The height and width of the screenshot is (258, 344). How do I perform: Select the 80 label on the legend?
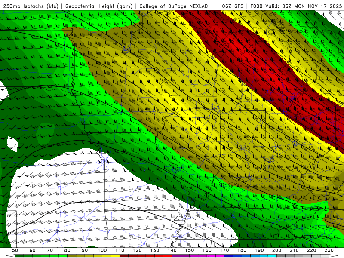68,250
